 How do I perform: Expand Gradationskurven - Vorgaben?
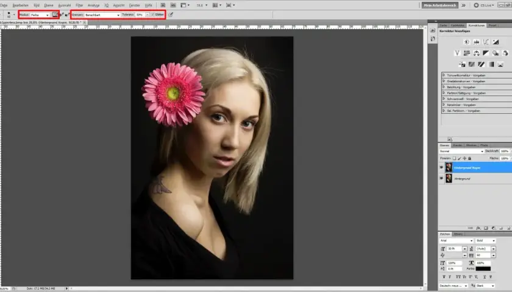coord(444,81)
